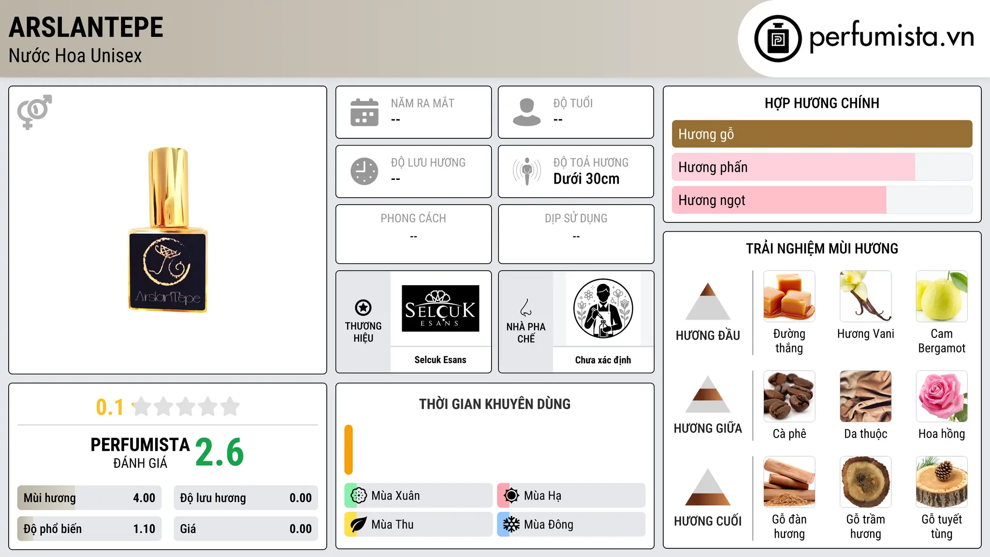Click the orange recommended-time bar
The width and height of the screenshot is (990, 557).
click(349, 450)
